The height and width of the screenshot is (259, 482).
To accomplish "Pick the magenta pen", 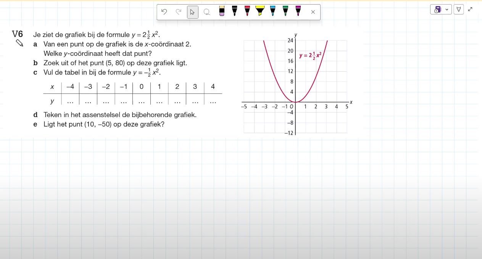I will [298, 11].
